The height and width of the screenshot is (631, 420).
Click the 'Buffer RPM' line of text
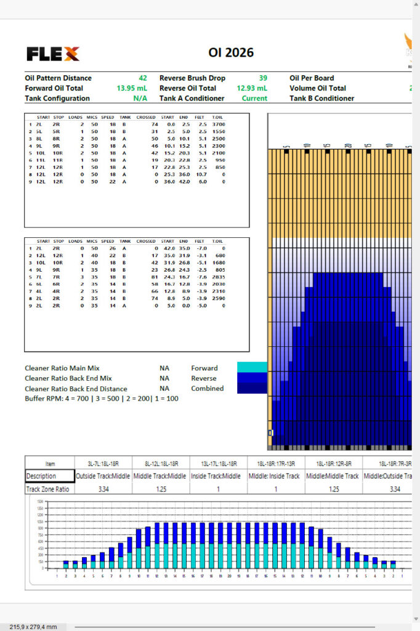[102, 399]
